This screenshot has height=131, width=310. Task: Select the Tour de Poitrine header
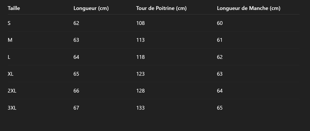(x=161, y=8)
